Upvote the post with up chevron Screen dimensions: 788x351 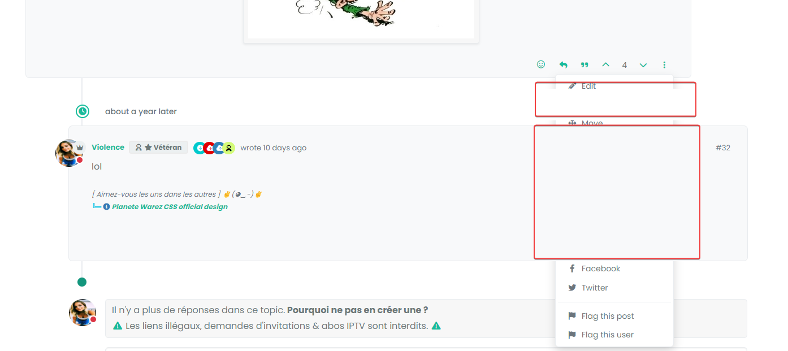605,65
